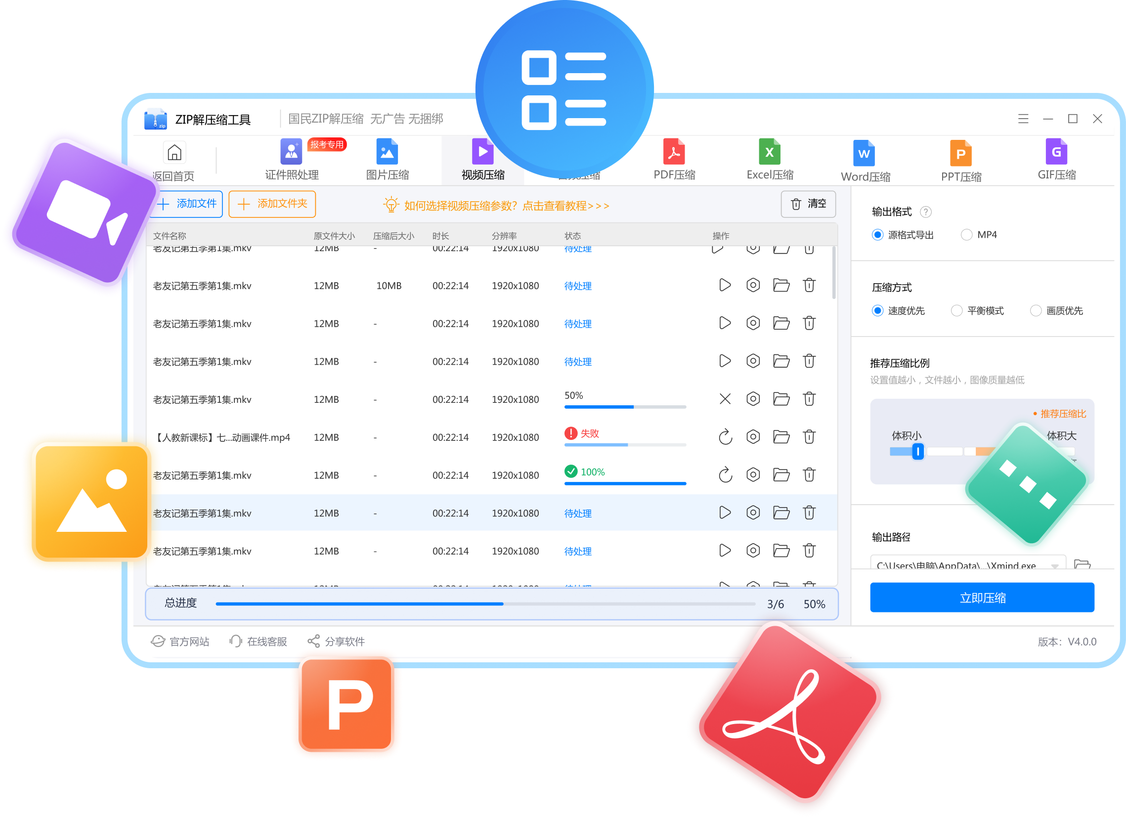Delete the failed 人教新课标 mp4 row
1126x818 pixels.
809,437
